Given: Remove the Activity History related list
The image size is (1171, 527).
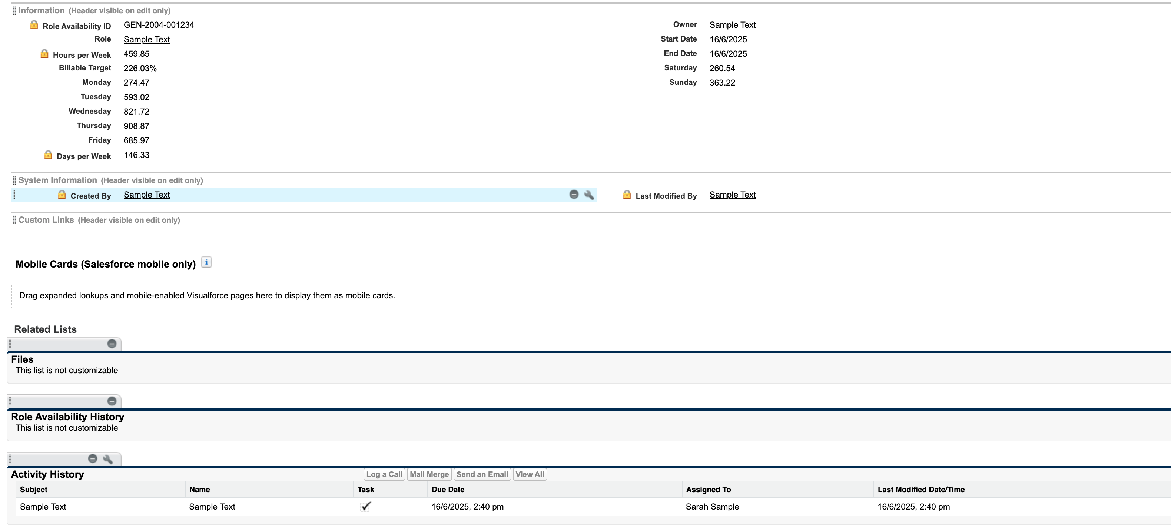Looking at the screenshot, I should click(x=93, y=458).
